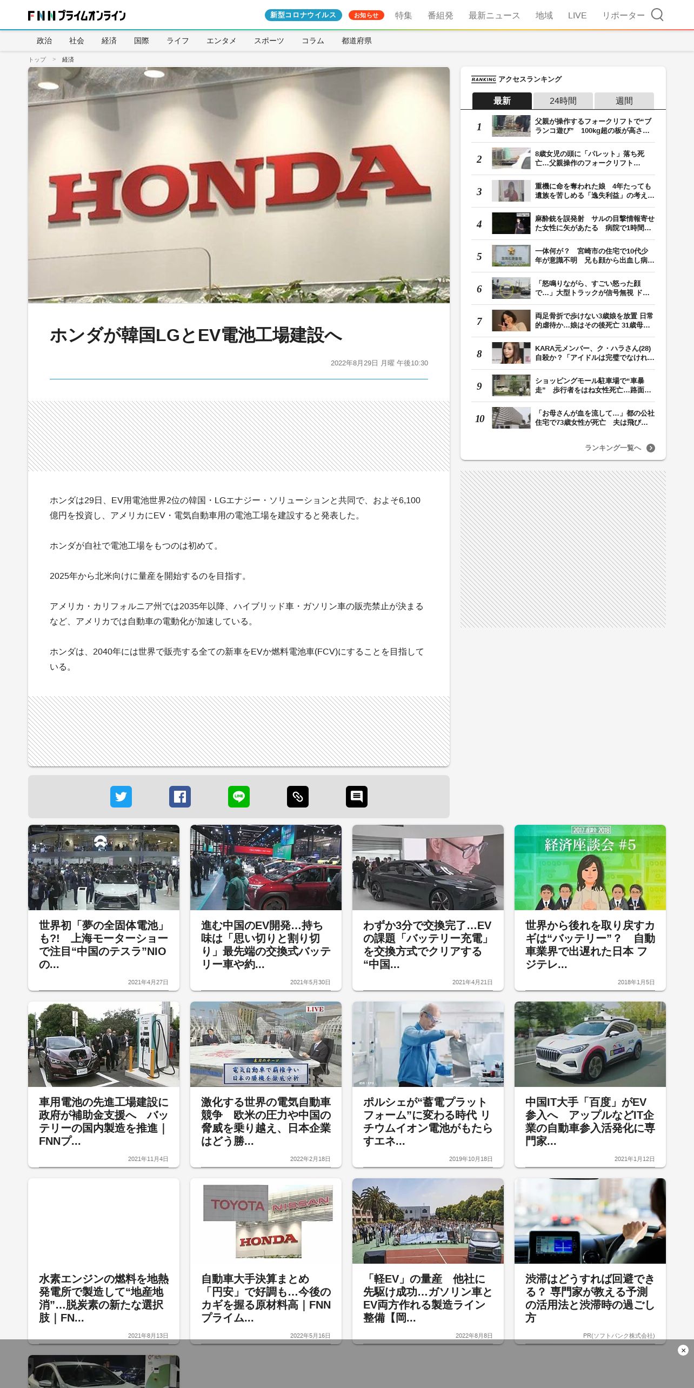Click rank 8 KARA ranking thumbnail
The image size is (694, 1388).
511,353
